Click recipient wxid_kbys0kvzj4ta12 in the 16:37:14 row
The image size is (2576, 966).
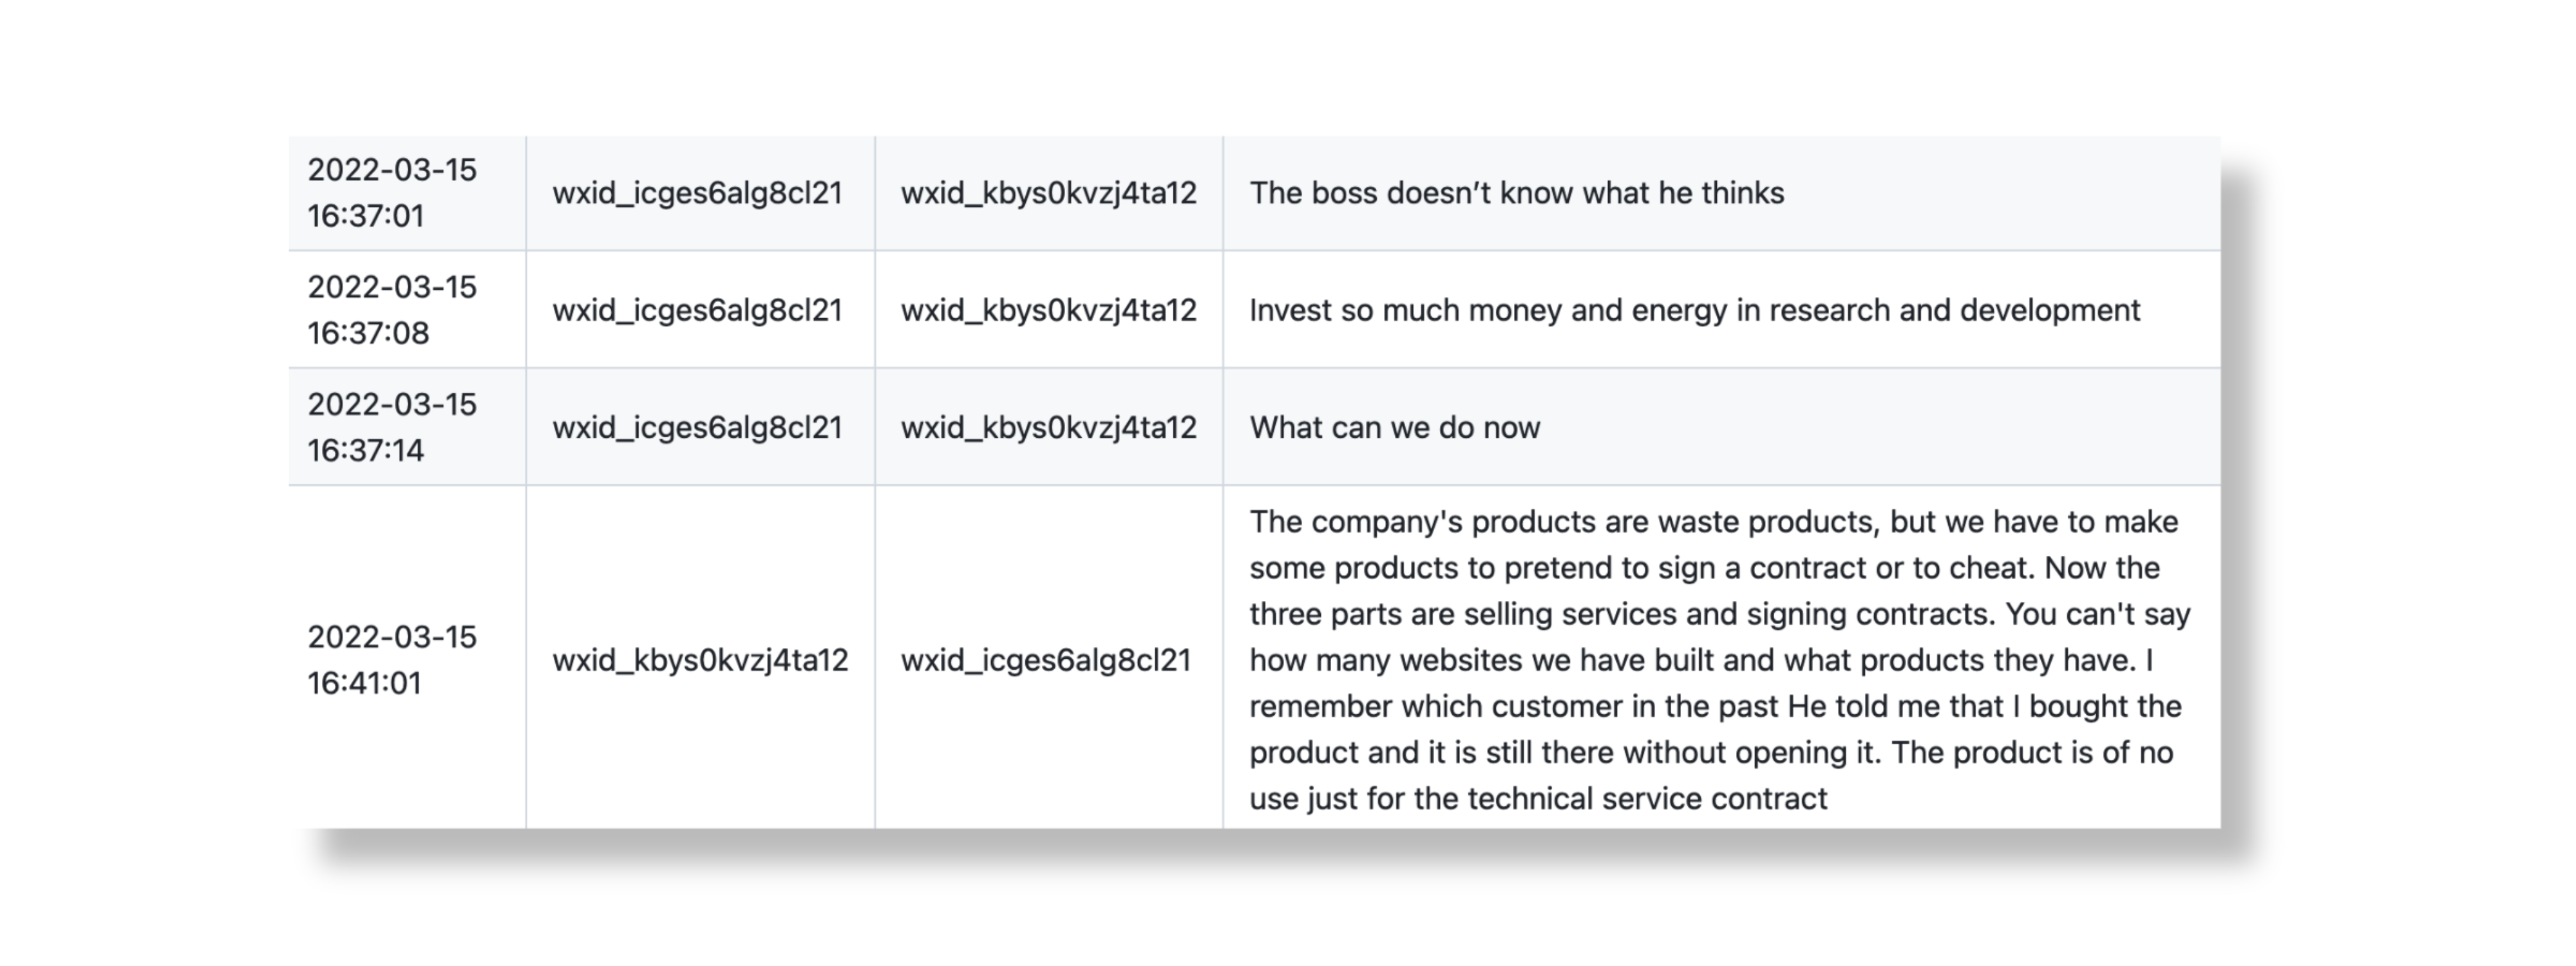click(x=1048, y=427)
